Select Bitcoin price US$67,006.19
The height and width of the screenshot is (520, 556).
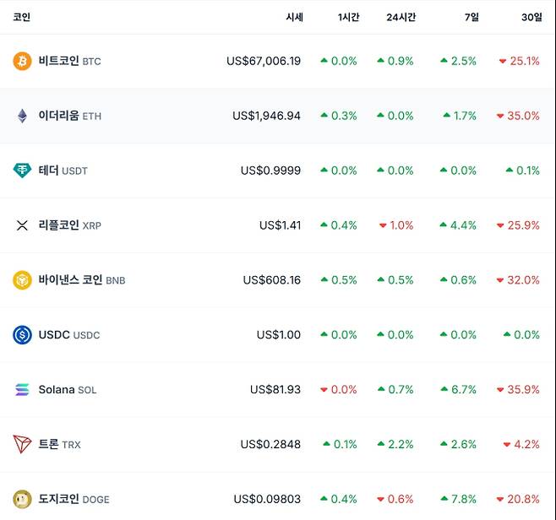(264, 61)
